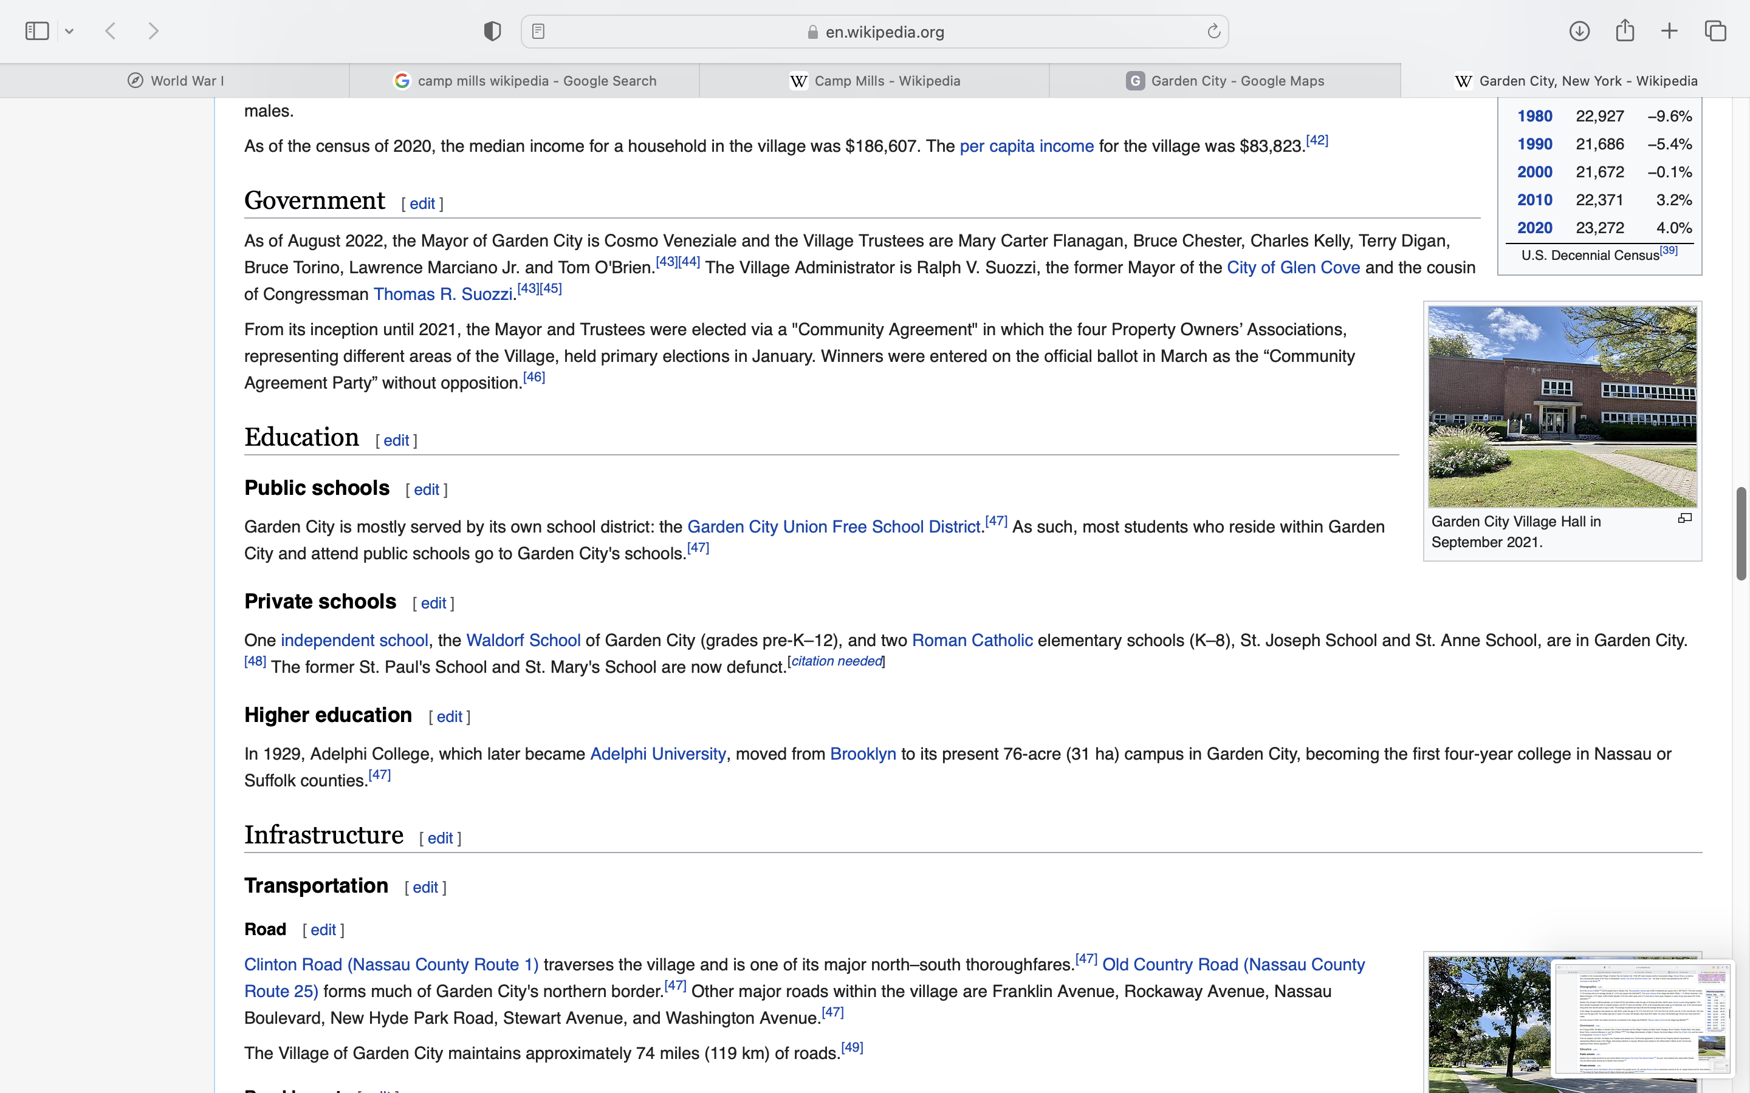Screen dimensions: 1750x1093
Task: Go back with the back arrow
Action: 111,31
